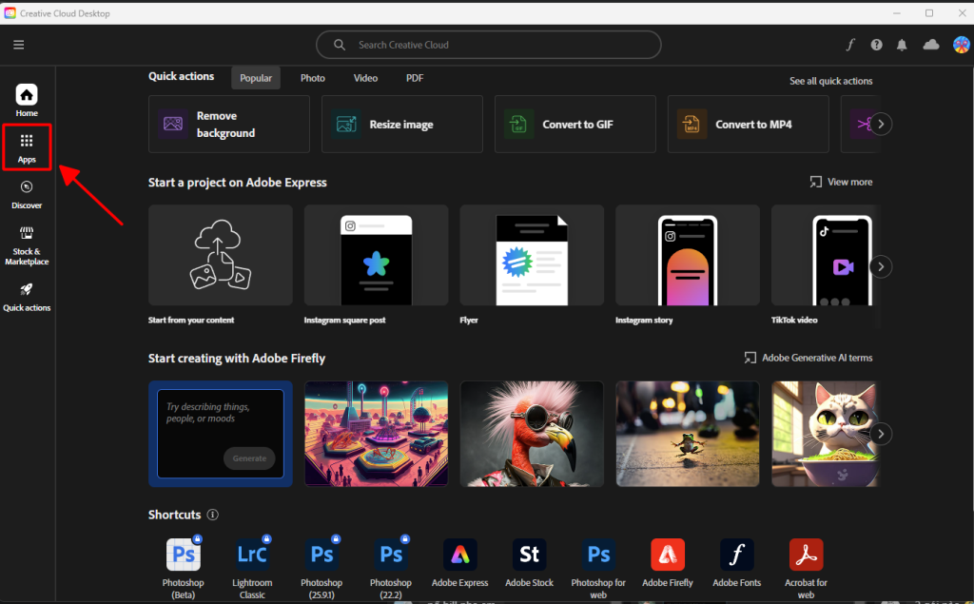Open Adobe Stock shortcut
The height and width of the screenshot is (604, 974).
click(529, 562)
